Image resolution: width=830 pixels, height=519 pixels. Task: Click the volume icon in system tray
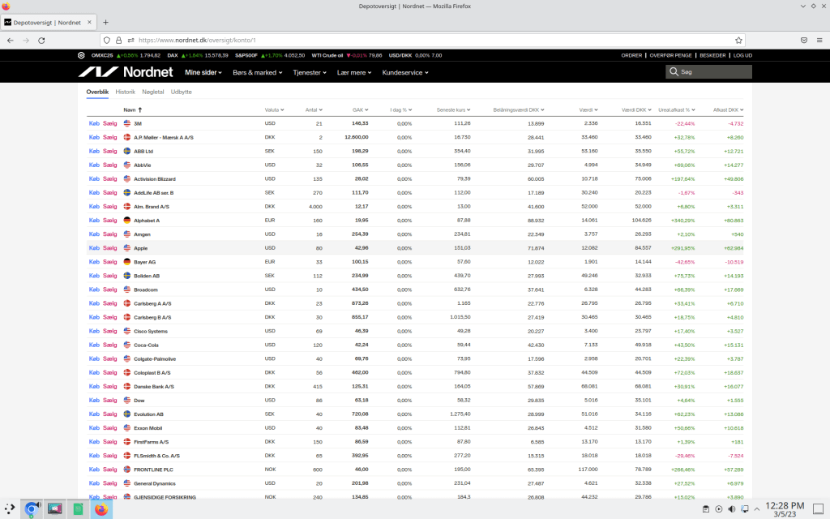[733, 509]
